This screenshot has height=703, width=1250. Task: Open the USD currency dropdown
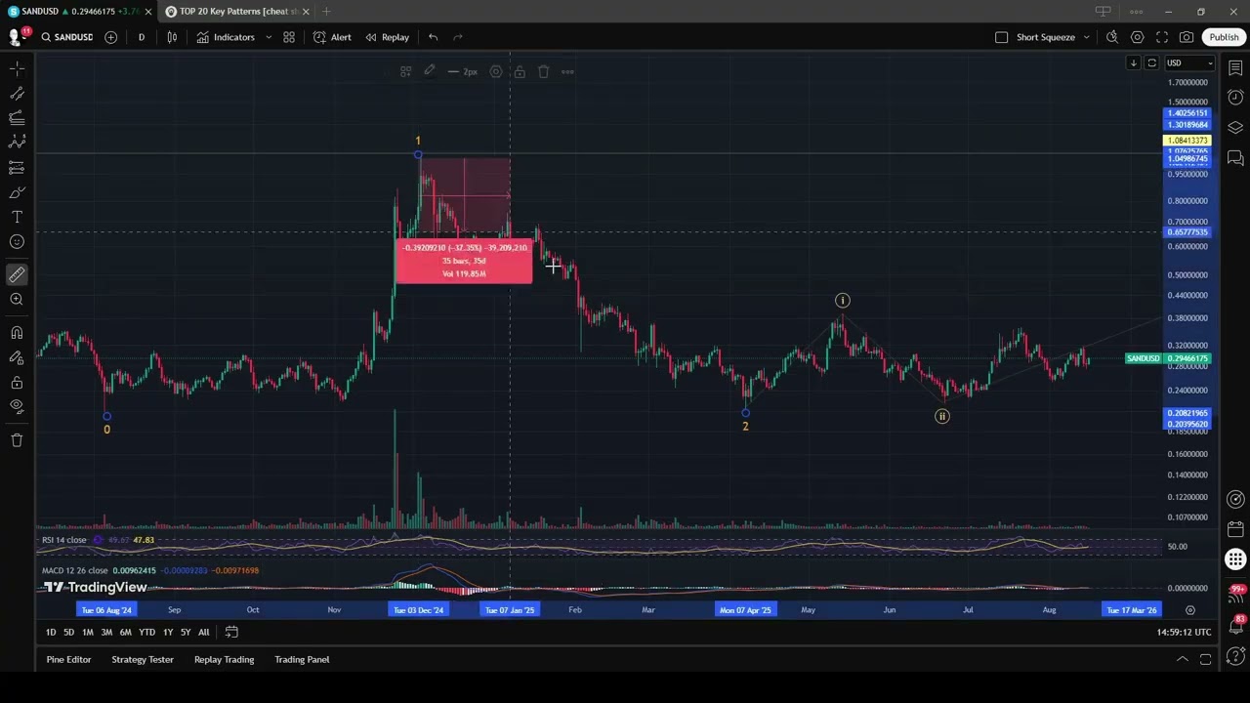tap(1189, 63)
